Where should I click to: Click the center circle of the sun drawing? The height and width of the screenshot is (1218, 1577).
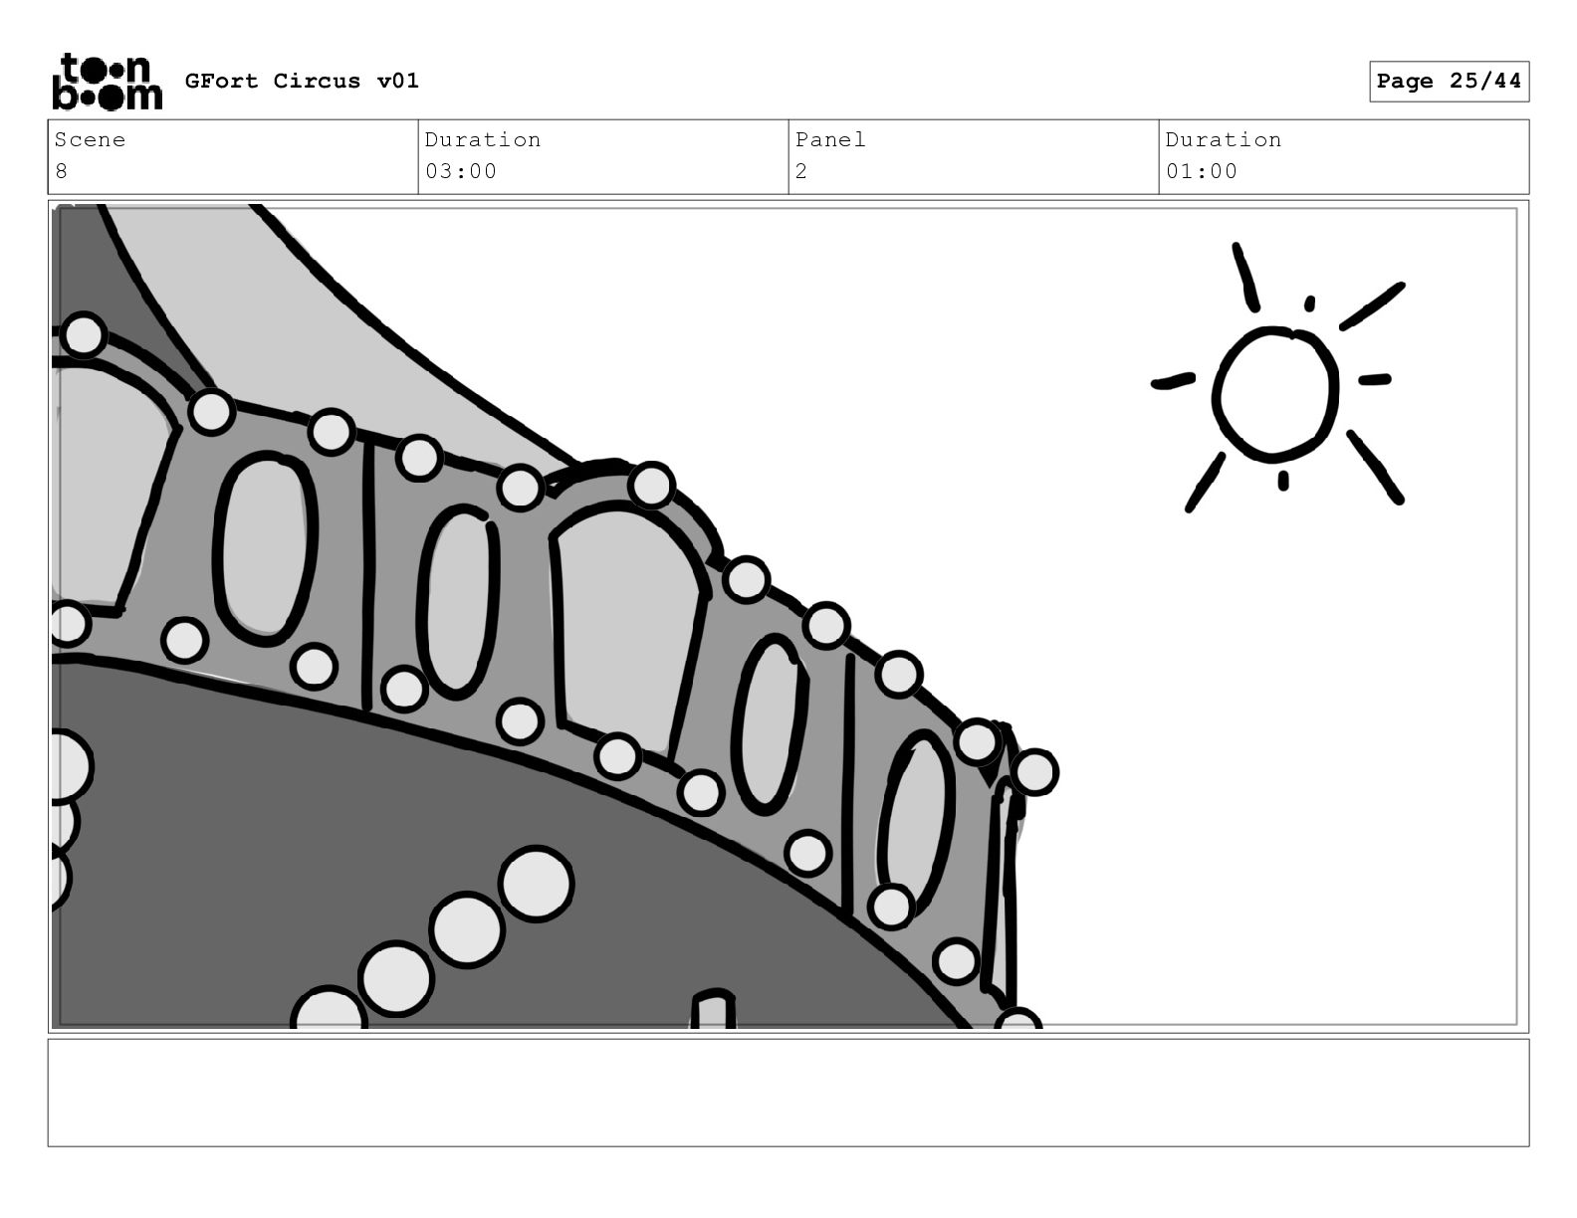[x=1274, y=394]
